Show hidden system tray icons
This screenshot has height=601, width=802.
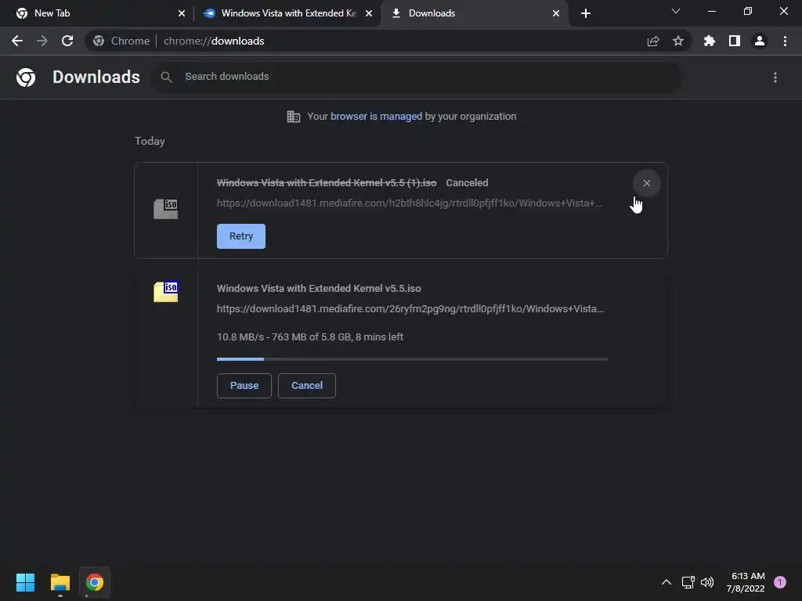click(x=667, y=582)
